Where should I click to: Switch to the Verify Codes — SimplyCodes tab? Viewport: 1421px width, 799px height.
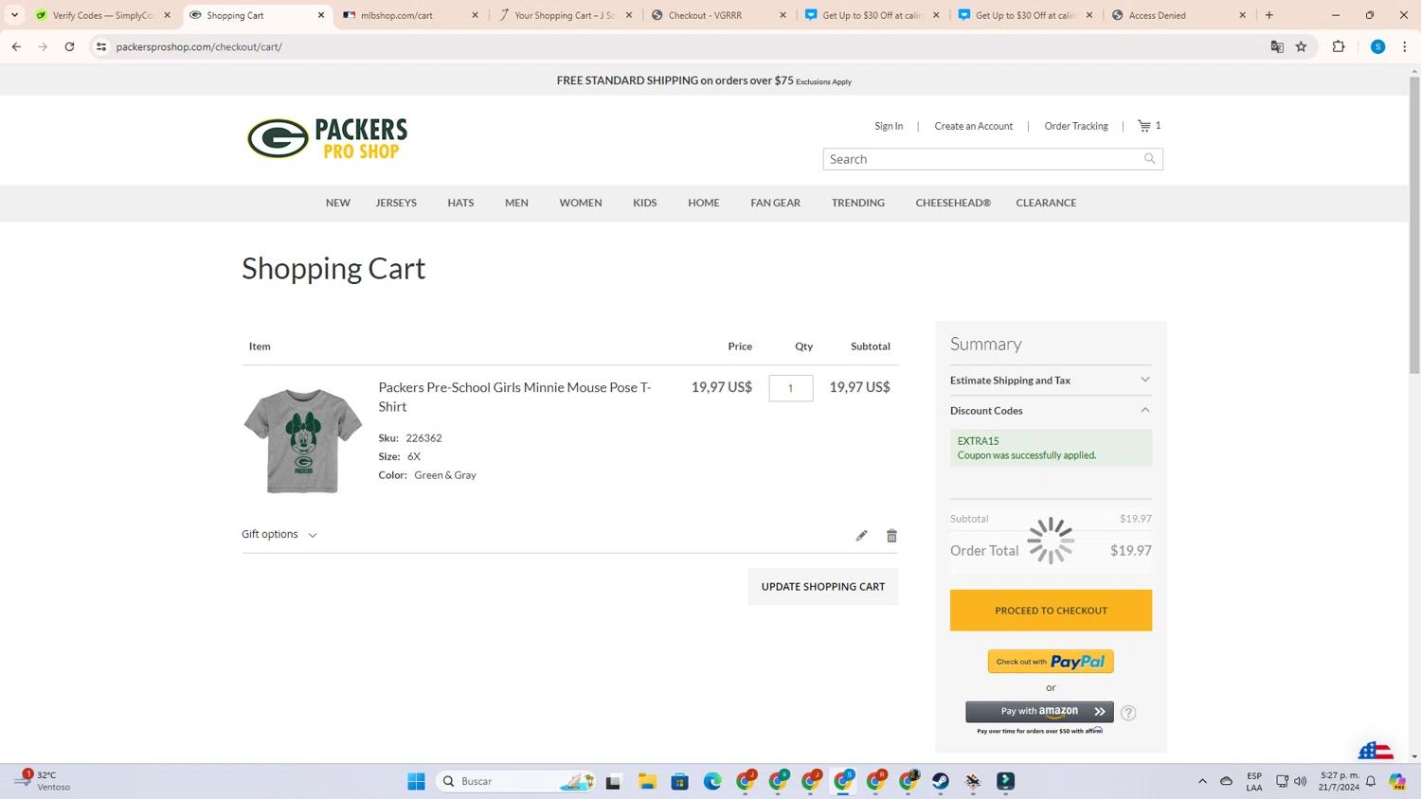click(x=103, y=15)
